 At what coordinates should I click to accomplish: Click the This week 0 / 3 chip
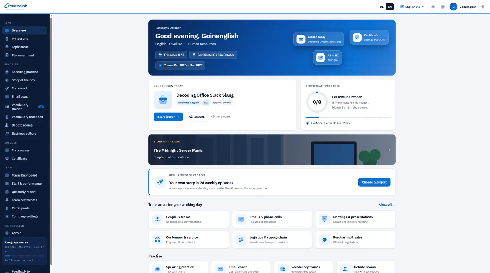pos(171,55)
